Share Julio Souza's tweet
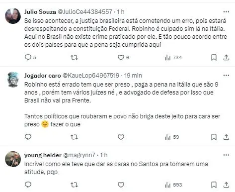This screenshot has height=192, width=235. pyautogui.click(x=226, y=58)
